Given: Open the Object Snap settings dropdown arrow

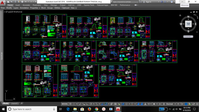Looking at the screenshot, I should (x=109, y=104).
